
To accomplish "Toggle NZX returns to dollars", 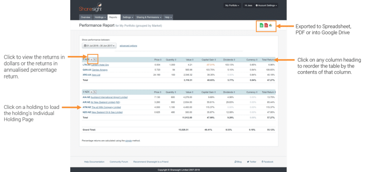I will 91,92.
